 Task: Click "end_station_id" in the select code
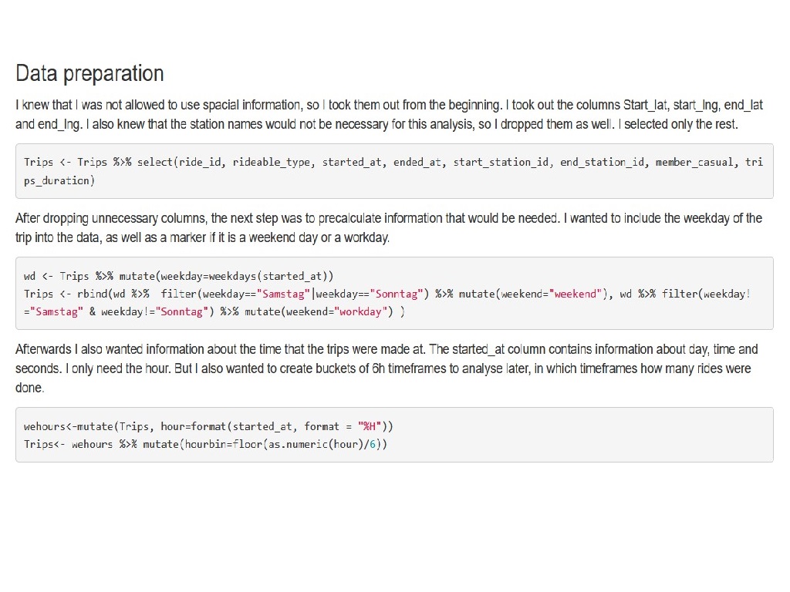602,162
